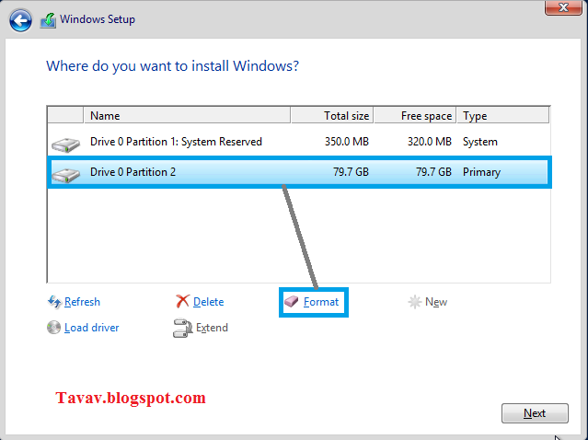Click the Primary type cell
The height and width of the screenshot is (440, 588).
[x=481, y=172]
